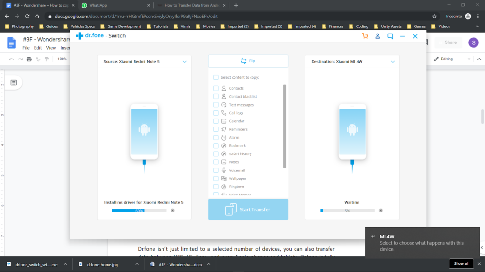Open the Docs Editing mode dropdown
The image size is (485, 272).
pos(452,59)
